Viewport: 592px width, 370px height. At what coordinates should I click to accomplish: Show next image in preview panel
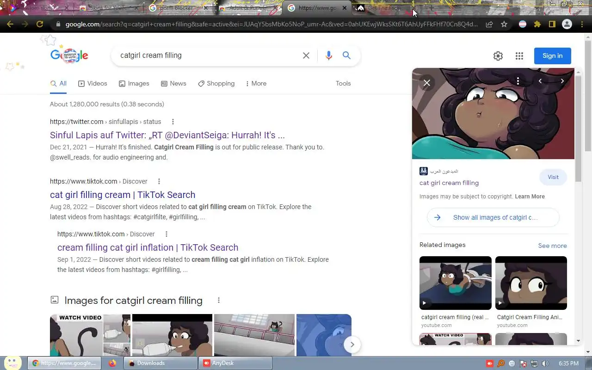coord(562,81)
